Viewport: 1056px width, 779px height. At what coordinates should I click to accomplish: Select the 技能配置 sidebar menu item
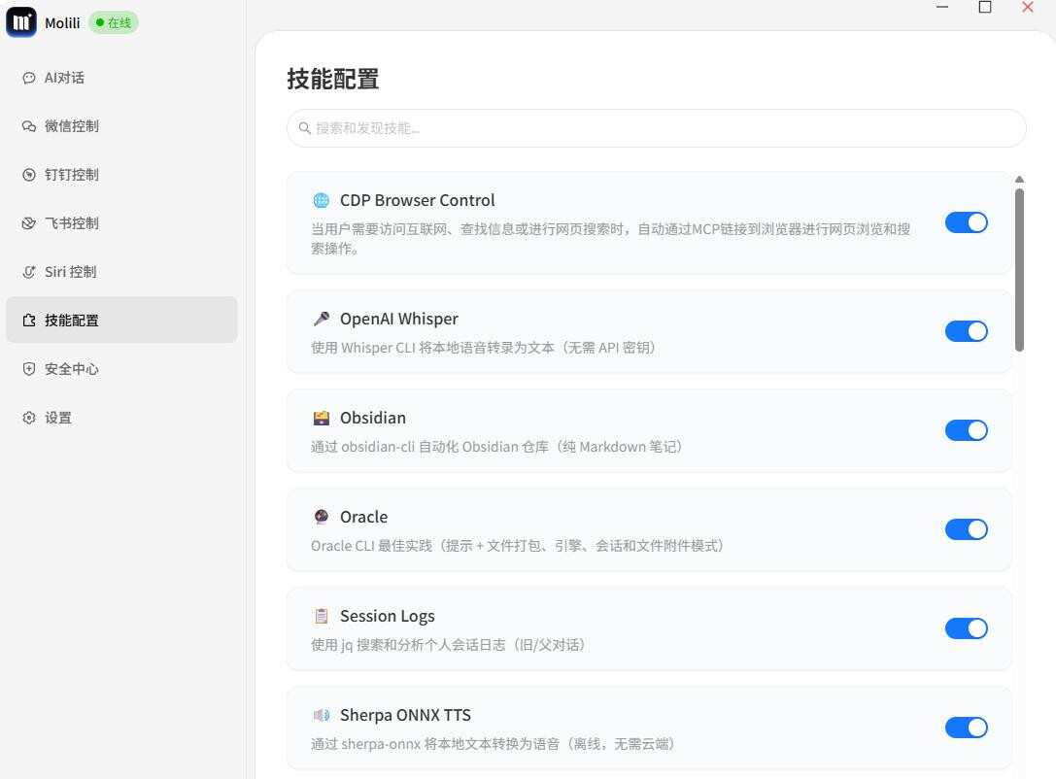click(x=121, y=320)
